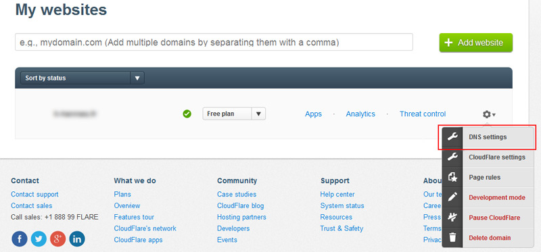Click the wrench icon beside DNS settings
The width and height of the screenshot is (541, 252).
click(x=452, y=137)
